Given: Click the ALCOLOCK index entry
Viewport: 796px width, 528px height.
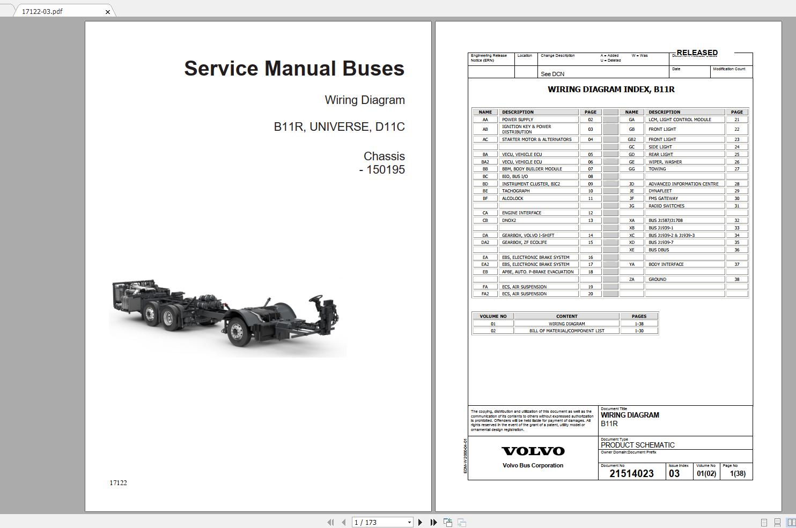Looking at the screenshot, I should coord(539,198).
